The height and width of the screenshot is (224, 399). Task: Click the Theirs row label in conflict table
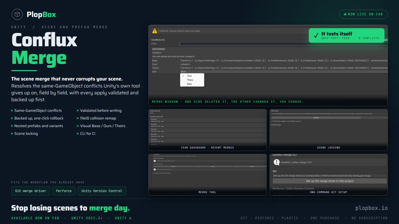(155, 68)
